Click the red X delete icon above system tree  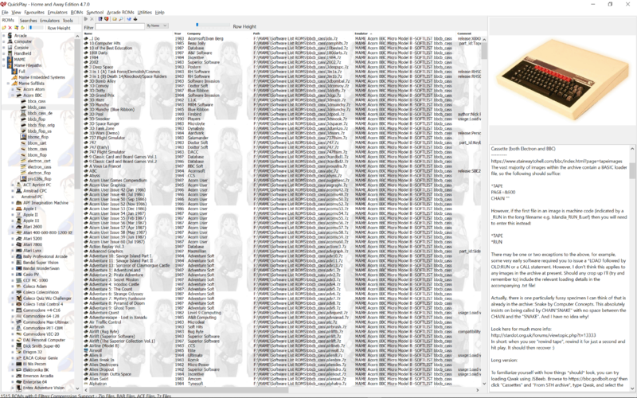(x=10, y=28)
